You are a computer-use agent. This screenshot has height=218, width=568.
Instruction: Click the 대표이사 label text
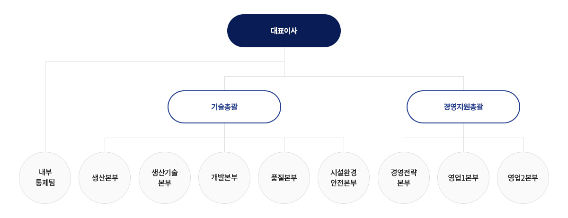284,31
